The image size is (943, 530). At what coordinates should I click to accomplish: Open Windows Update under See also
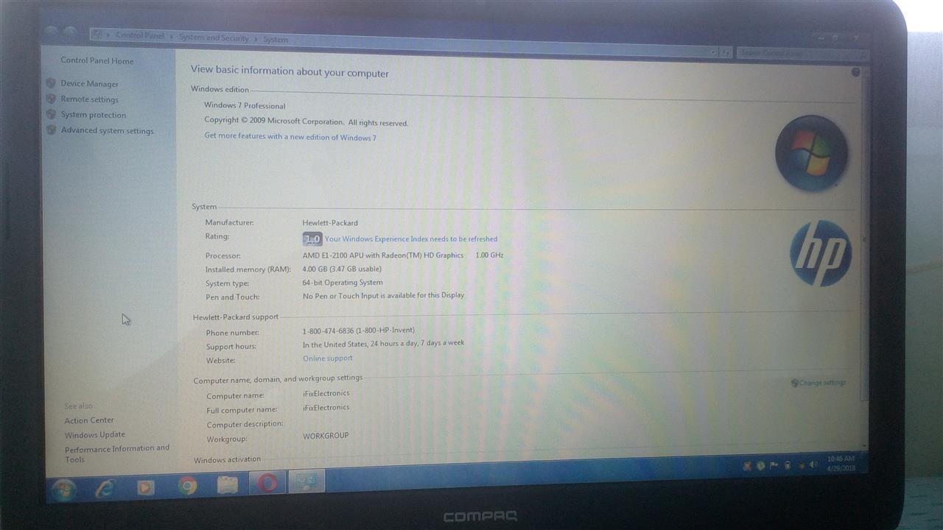pyautogui.click(x=95, y=435)
